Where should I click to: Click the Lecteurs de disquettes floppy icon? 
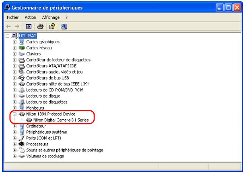[x=22, y=102]
